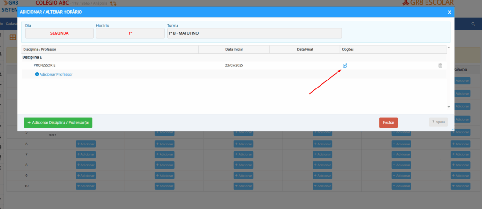Select the Disciplina E group row
Screen dimensions: 482x209
click(x=234, y=57)
